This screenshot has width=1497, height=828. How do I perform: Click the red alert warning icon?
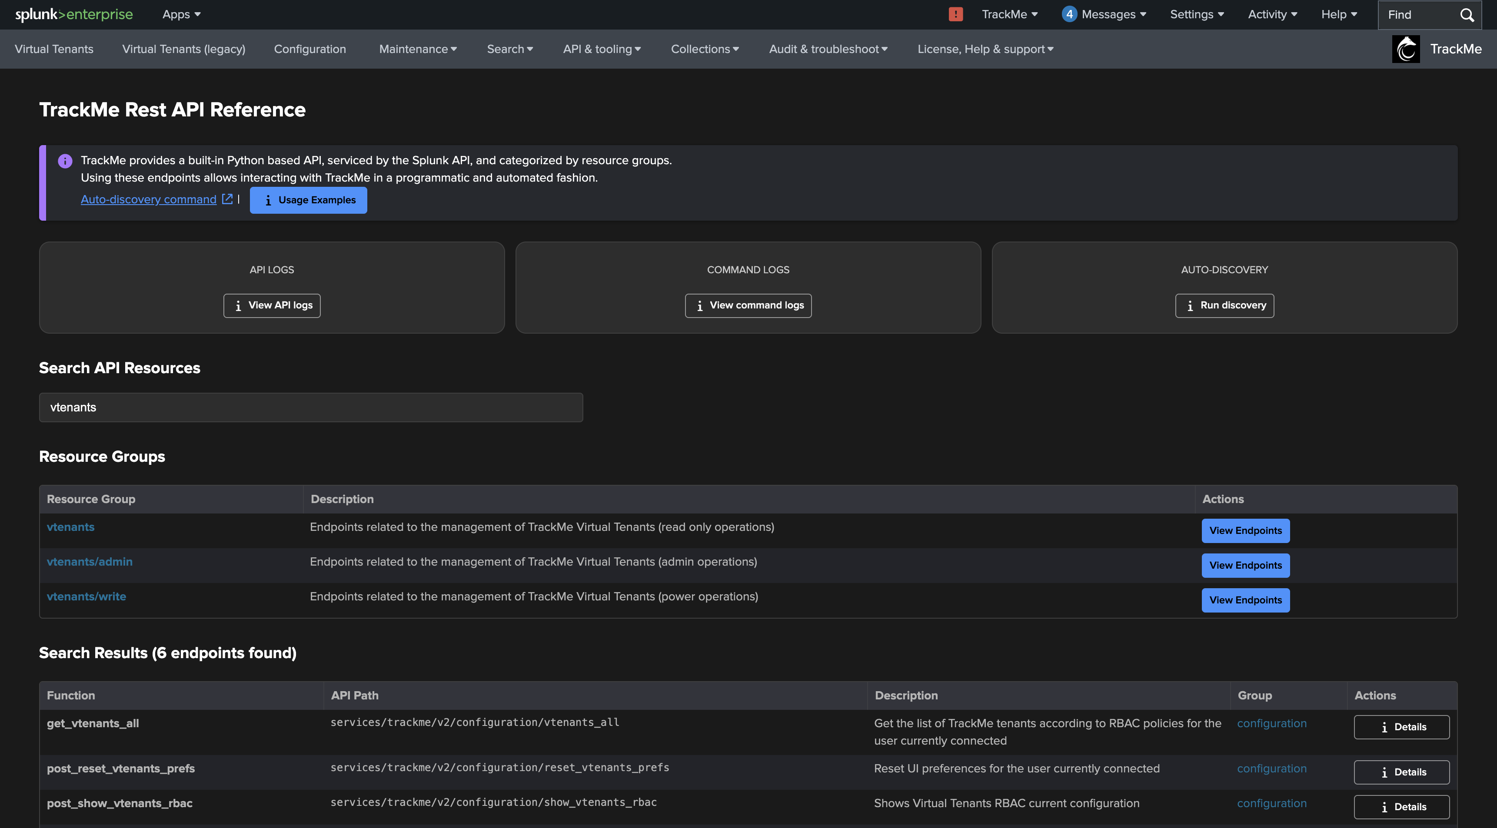(x=955, y=14)
